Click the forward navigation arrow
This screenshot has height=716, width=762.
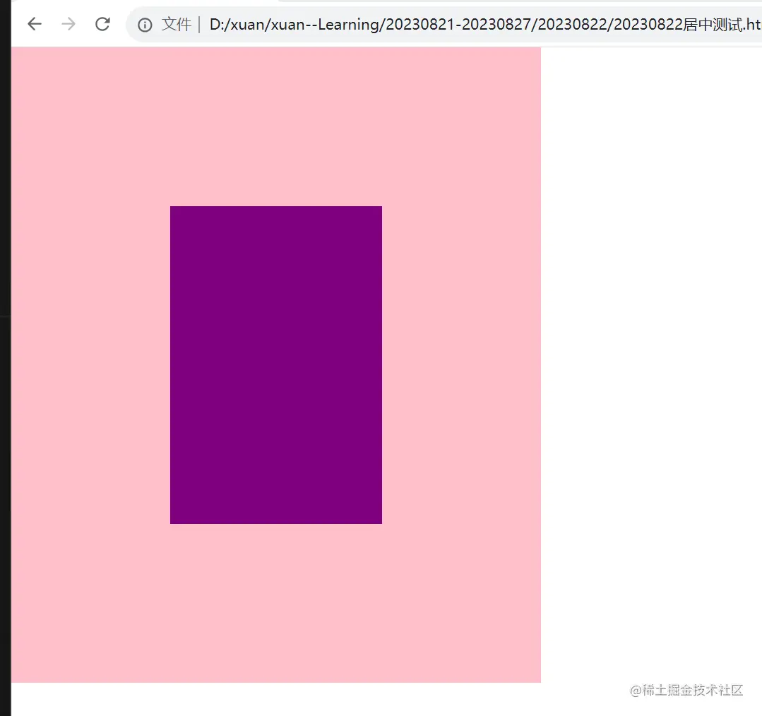click(69, 24)
